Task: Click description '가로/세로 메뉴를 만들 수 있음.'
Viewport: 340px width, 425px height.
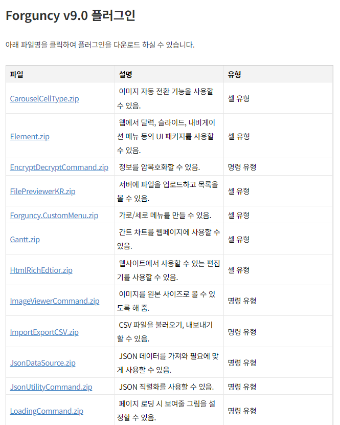Action: (165, 216)
